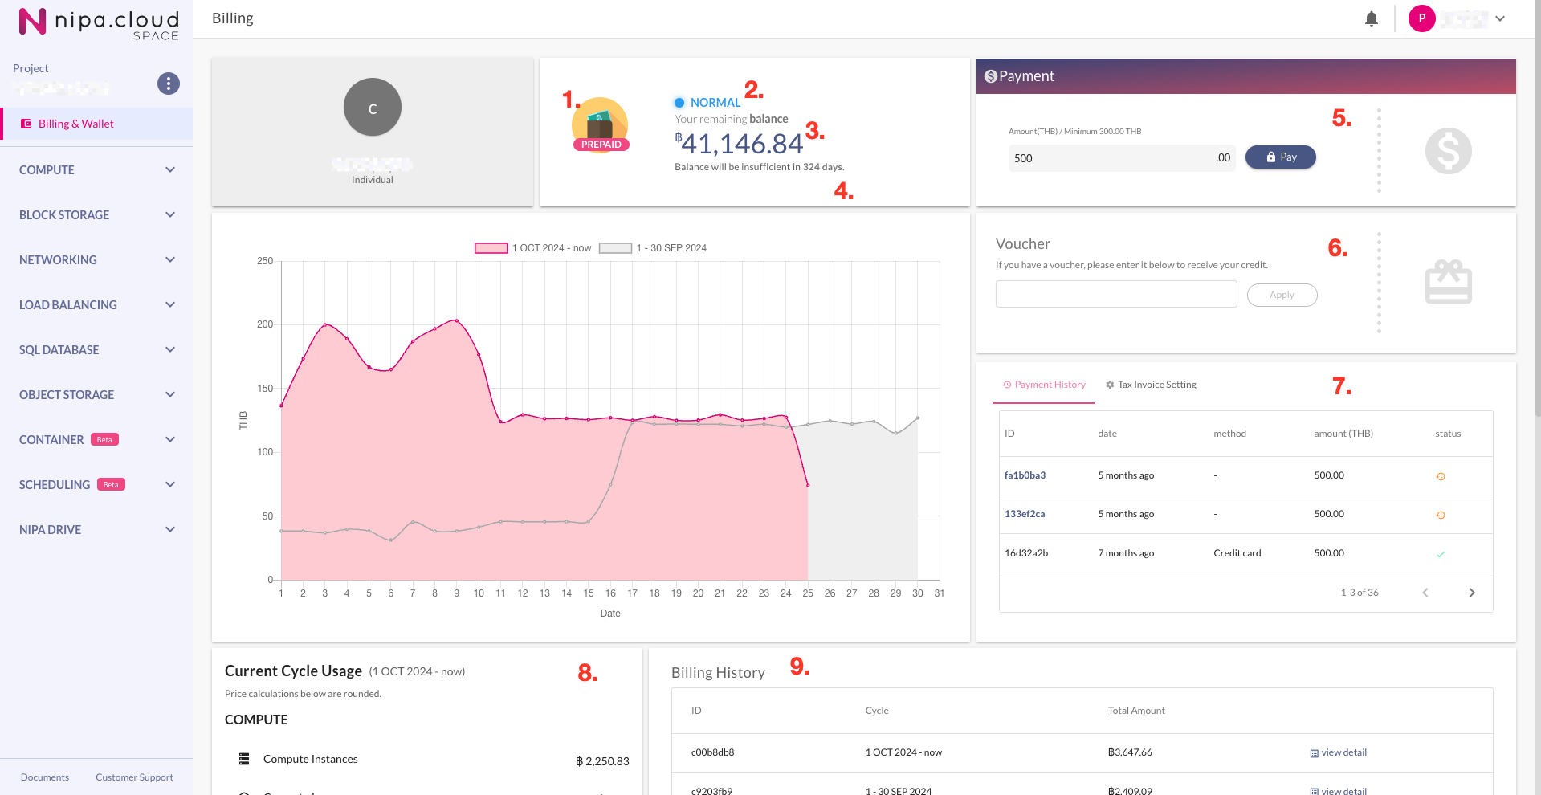The image size is (1541, 795).
Task: Open the Customer Support link
Action: tap(134, 777)
